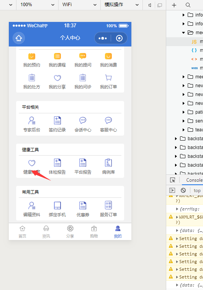Viewport: 203px width, 290px height.
Task: Select the wxss file in the tree
Action: point(185,68)
